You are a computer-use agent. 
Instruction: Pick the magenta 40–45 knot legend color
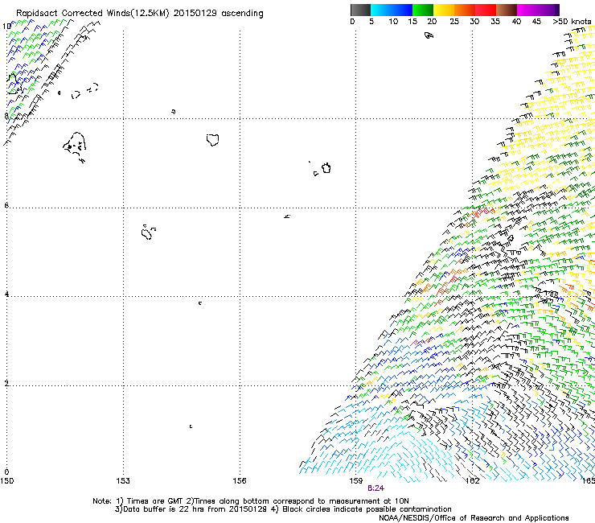coord(527,10)
